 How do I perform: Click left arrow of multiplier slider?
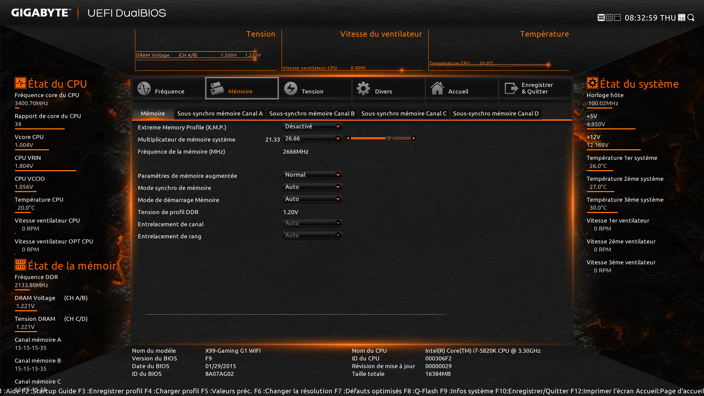pos(348,138)
